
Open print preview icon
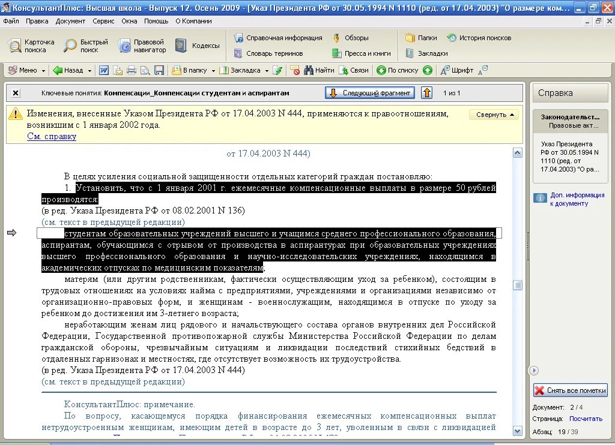[x=145, y=71]
